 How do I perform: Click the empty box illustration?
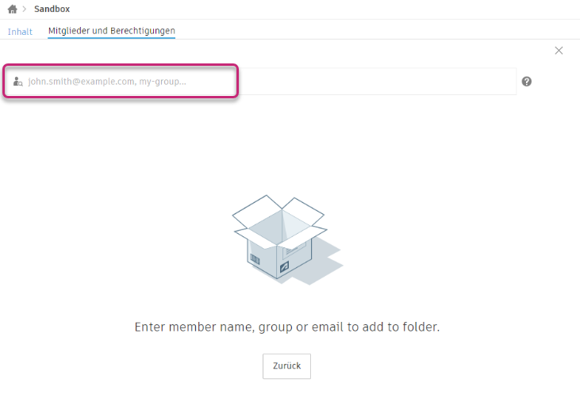[x=286, y=242]
